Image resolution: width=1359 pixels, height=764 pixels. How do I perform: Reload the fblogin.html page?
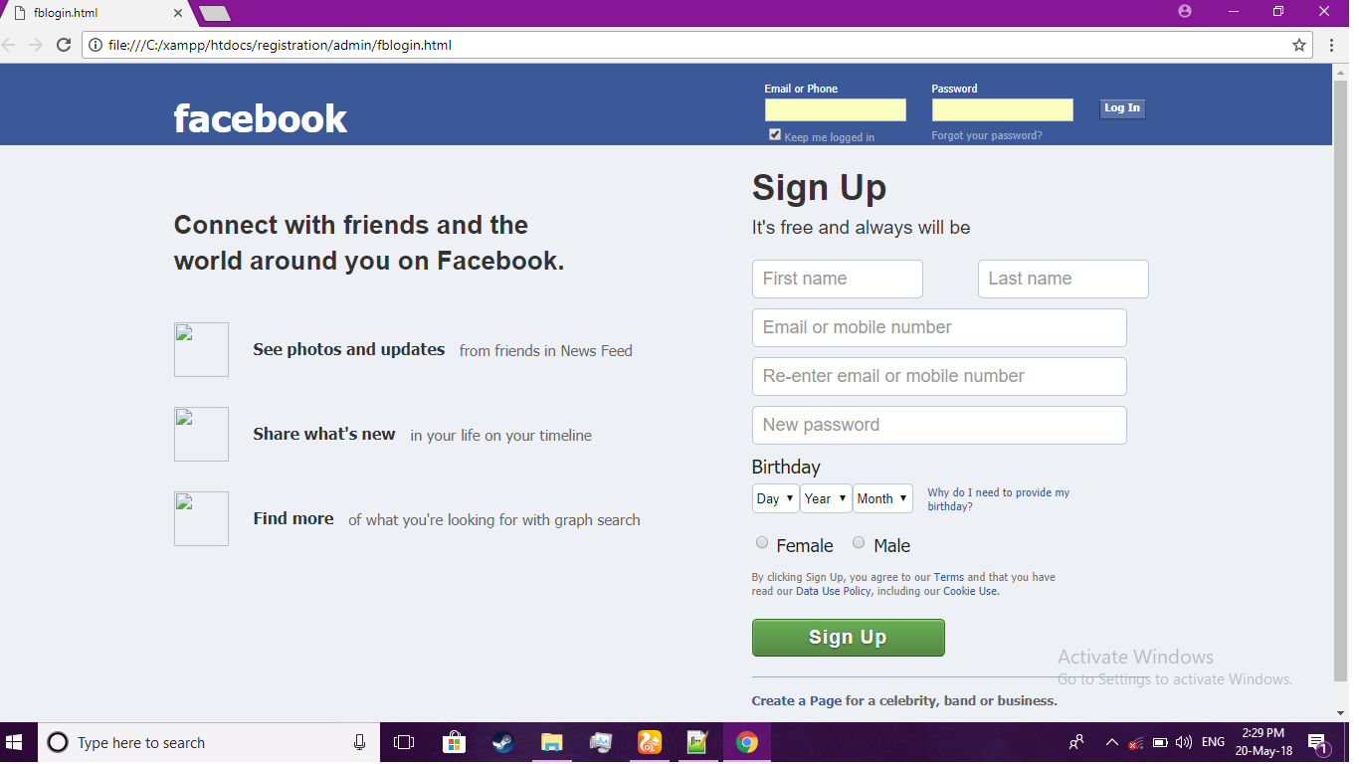pos(64,45)
